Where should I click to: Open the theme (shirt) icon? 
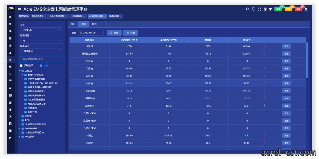[x=270, y=9]
